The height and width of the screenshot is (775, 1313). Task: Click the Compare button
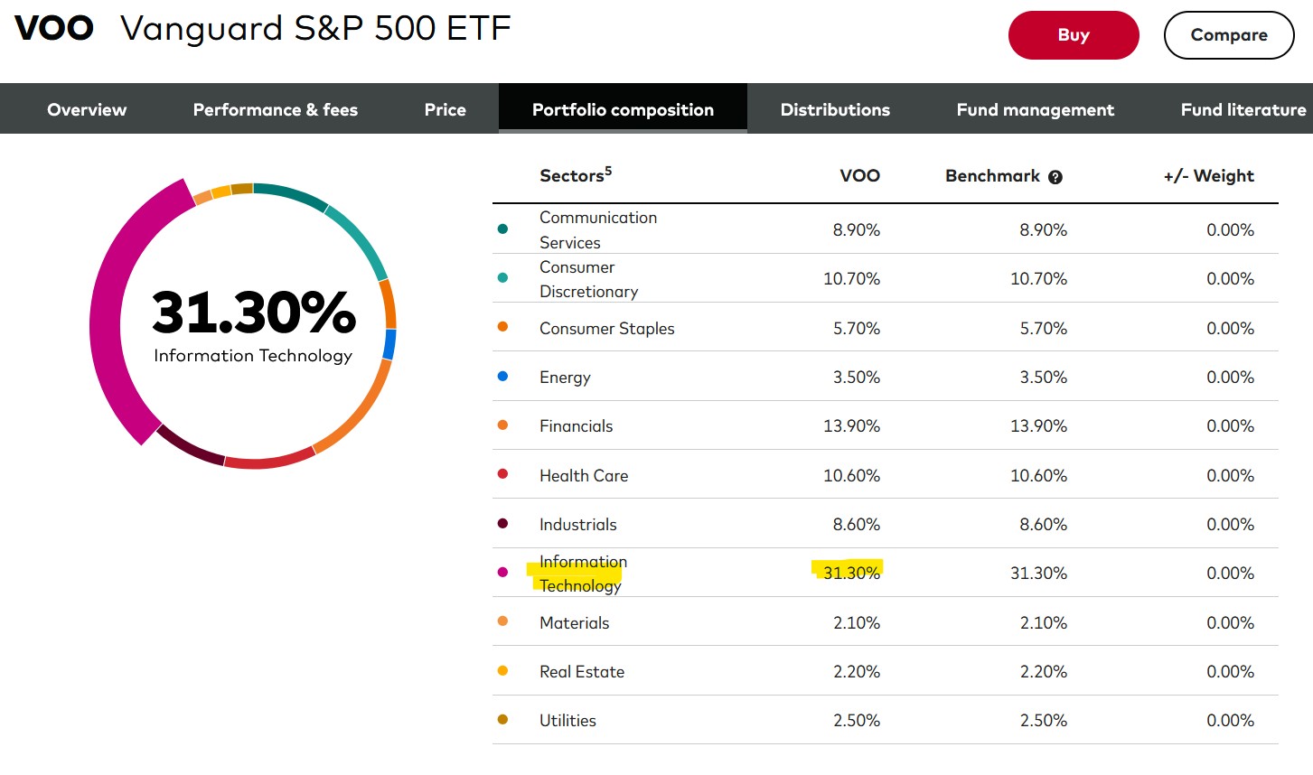[1229, 35]
